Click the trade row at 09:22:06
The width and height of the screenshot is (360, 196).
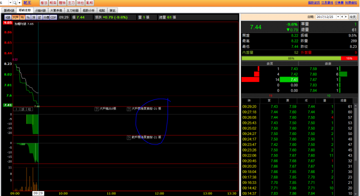(297, 155)
